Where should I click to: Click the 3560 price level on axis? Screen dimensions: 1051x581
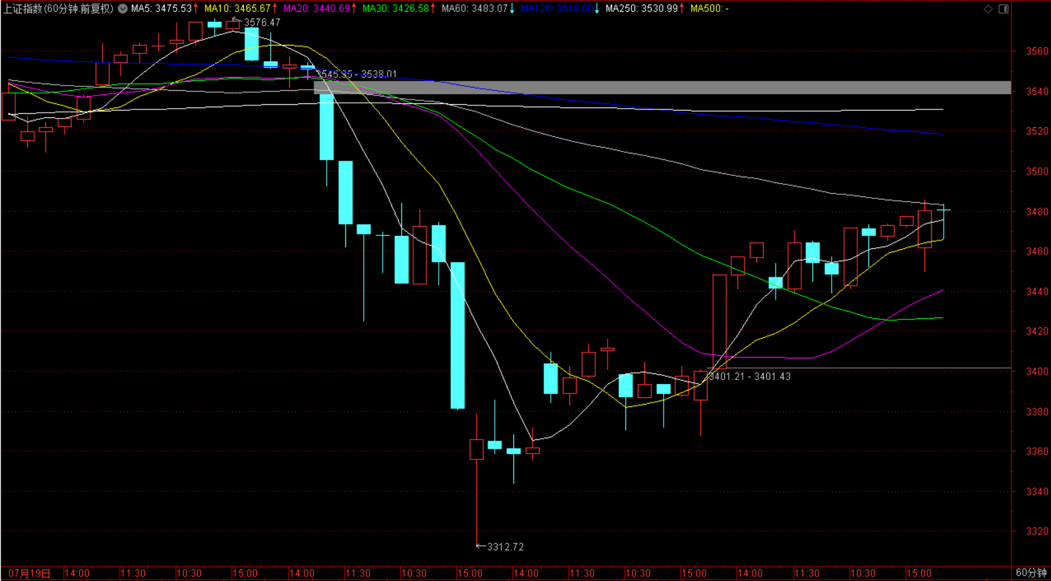[x=1037, y=51]
